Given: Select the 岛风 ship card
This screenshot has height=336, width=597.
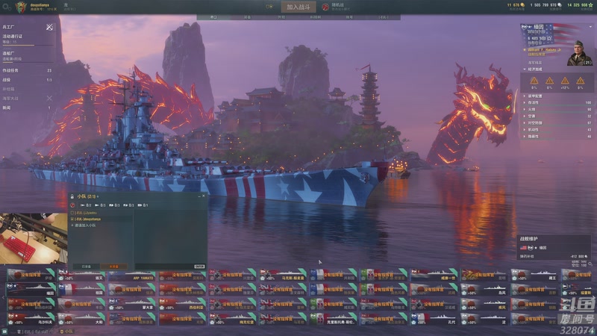Looking at the screenshot, I should point(484,290).
